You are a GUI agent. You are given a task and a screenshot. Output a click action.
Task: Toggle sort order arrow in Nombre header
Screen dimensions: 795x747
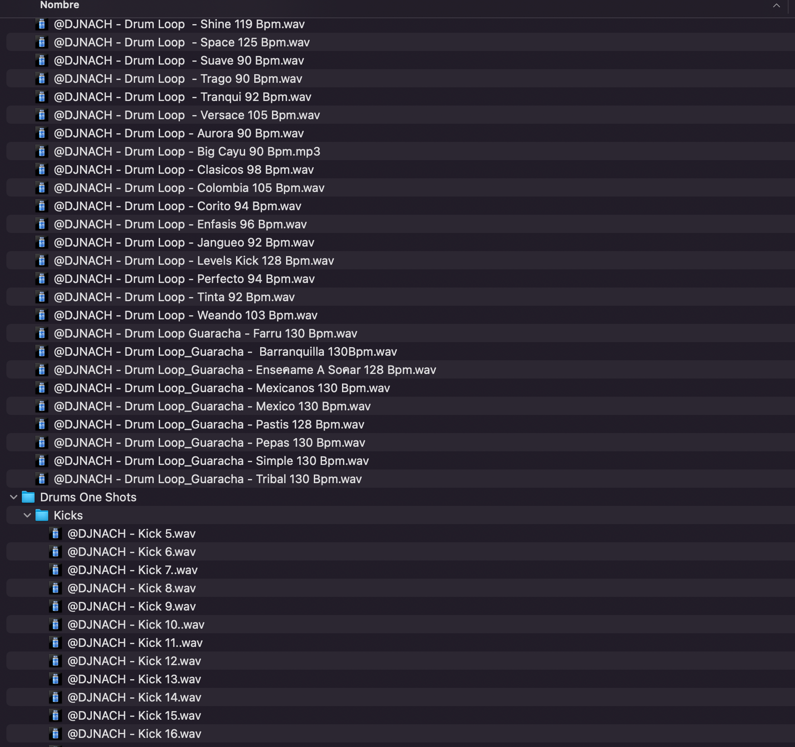[776, 5]
